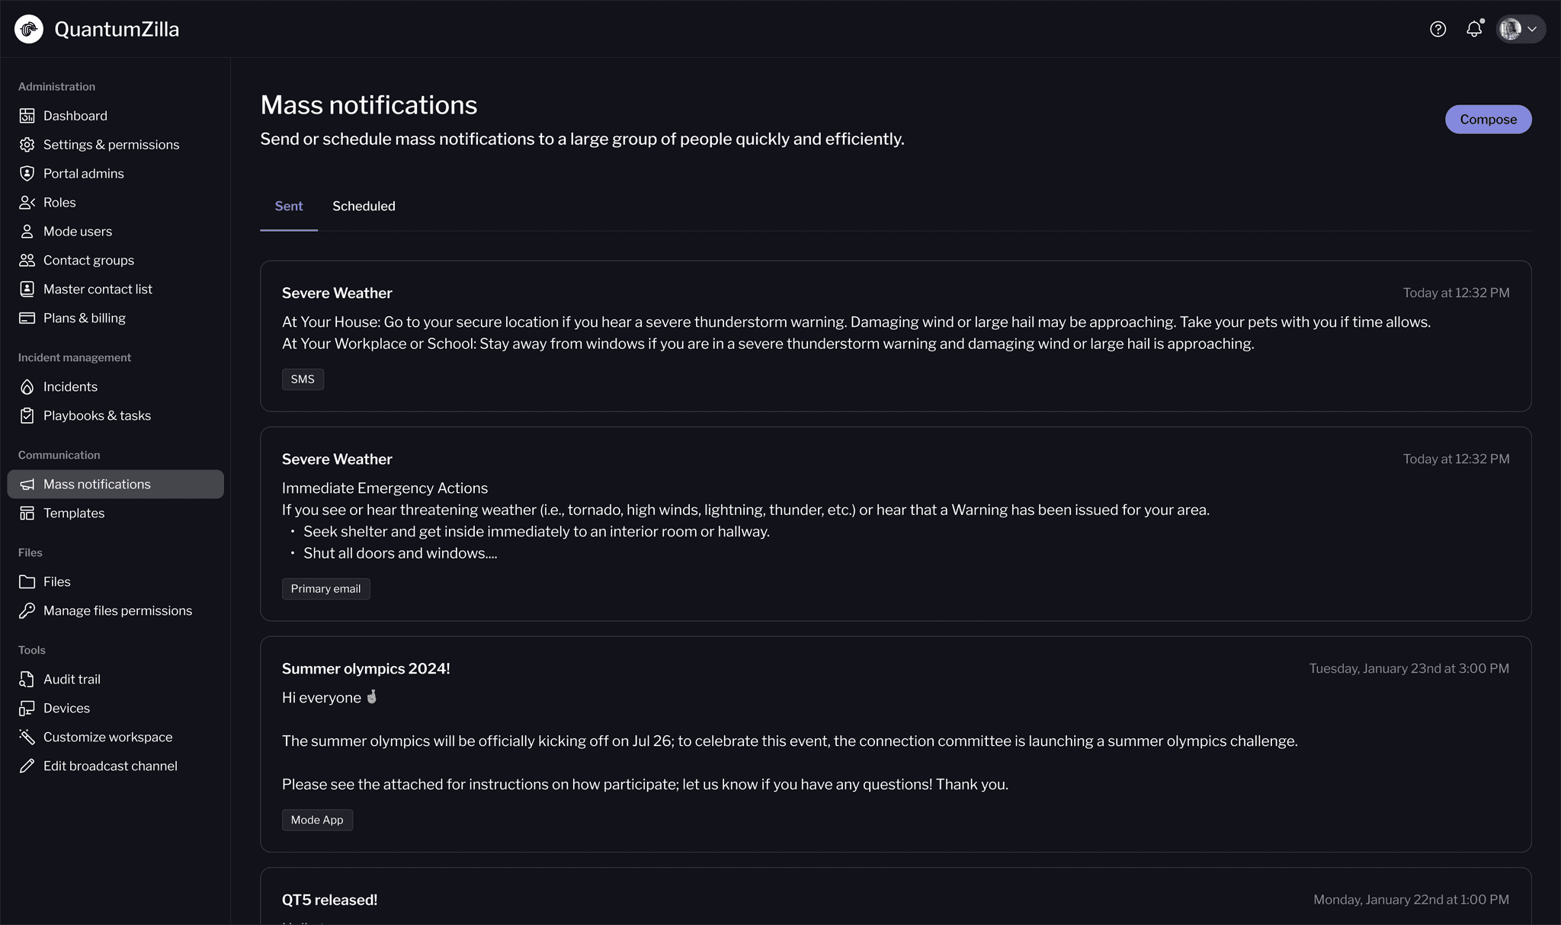Image resolution: width=1561 pixels, height=925 pixels.
Task: Click the QuantumZilla logo icon
Action: [29, 29]
